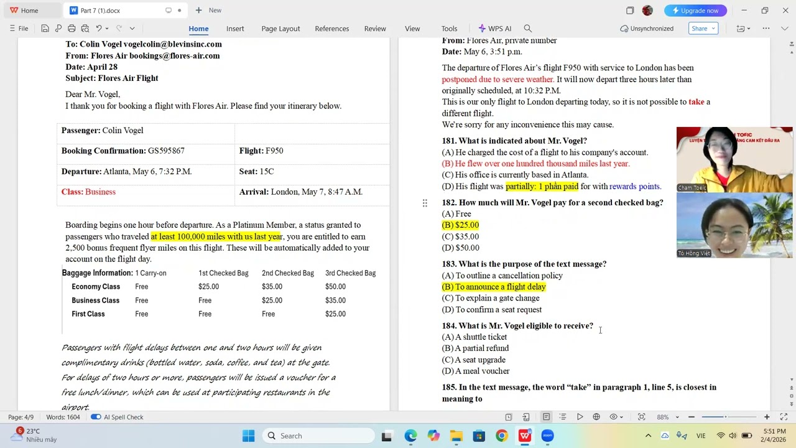
Task: Show hidden icons in system tray
Action: click(x=648, y=436)
